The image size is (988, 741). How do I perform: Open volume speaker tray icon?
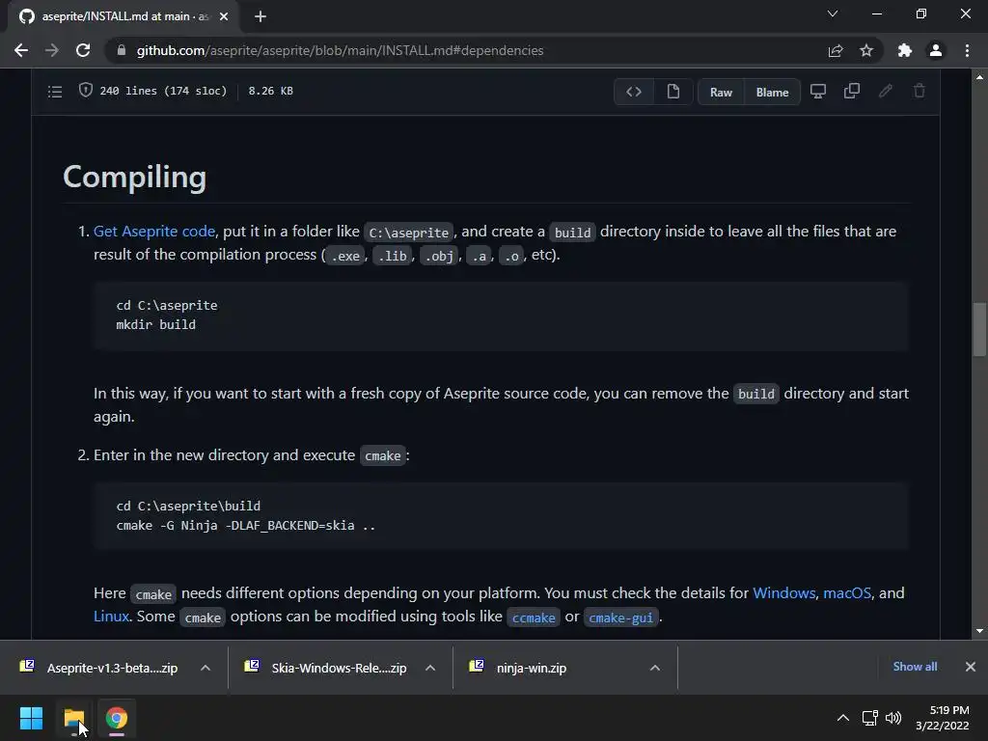pos(893,718)
